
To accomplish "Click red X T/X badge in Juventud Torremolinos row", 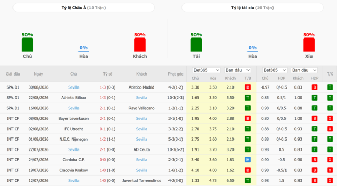I will tap(330, 181).
